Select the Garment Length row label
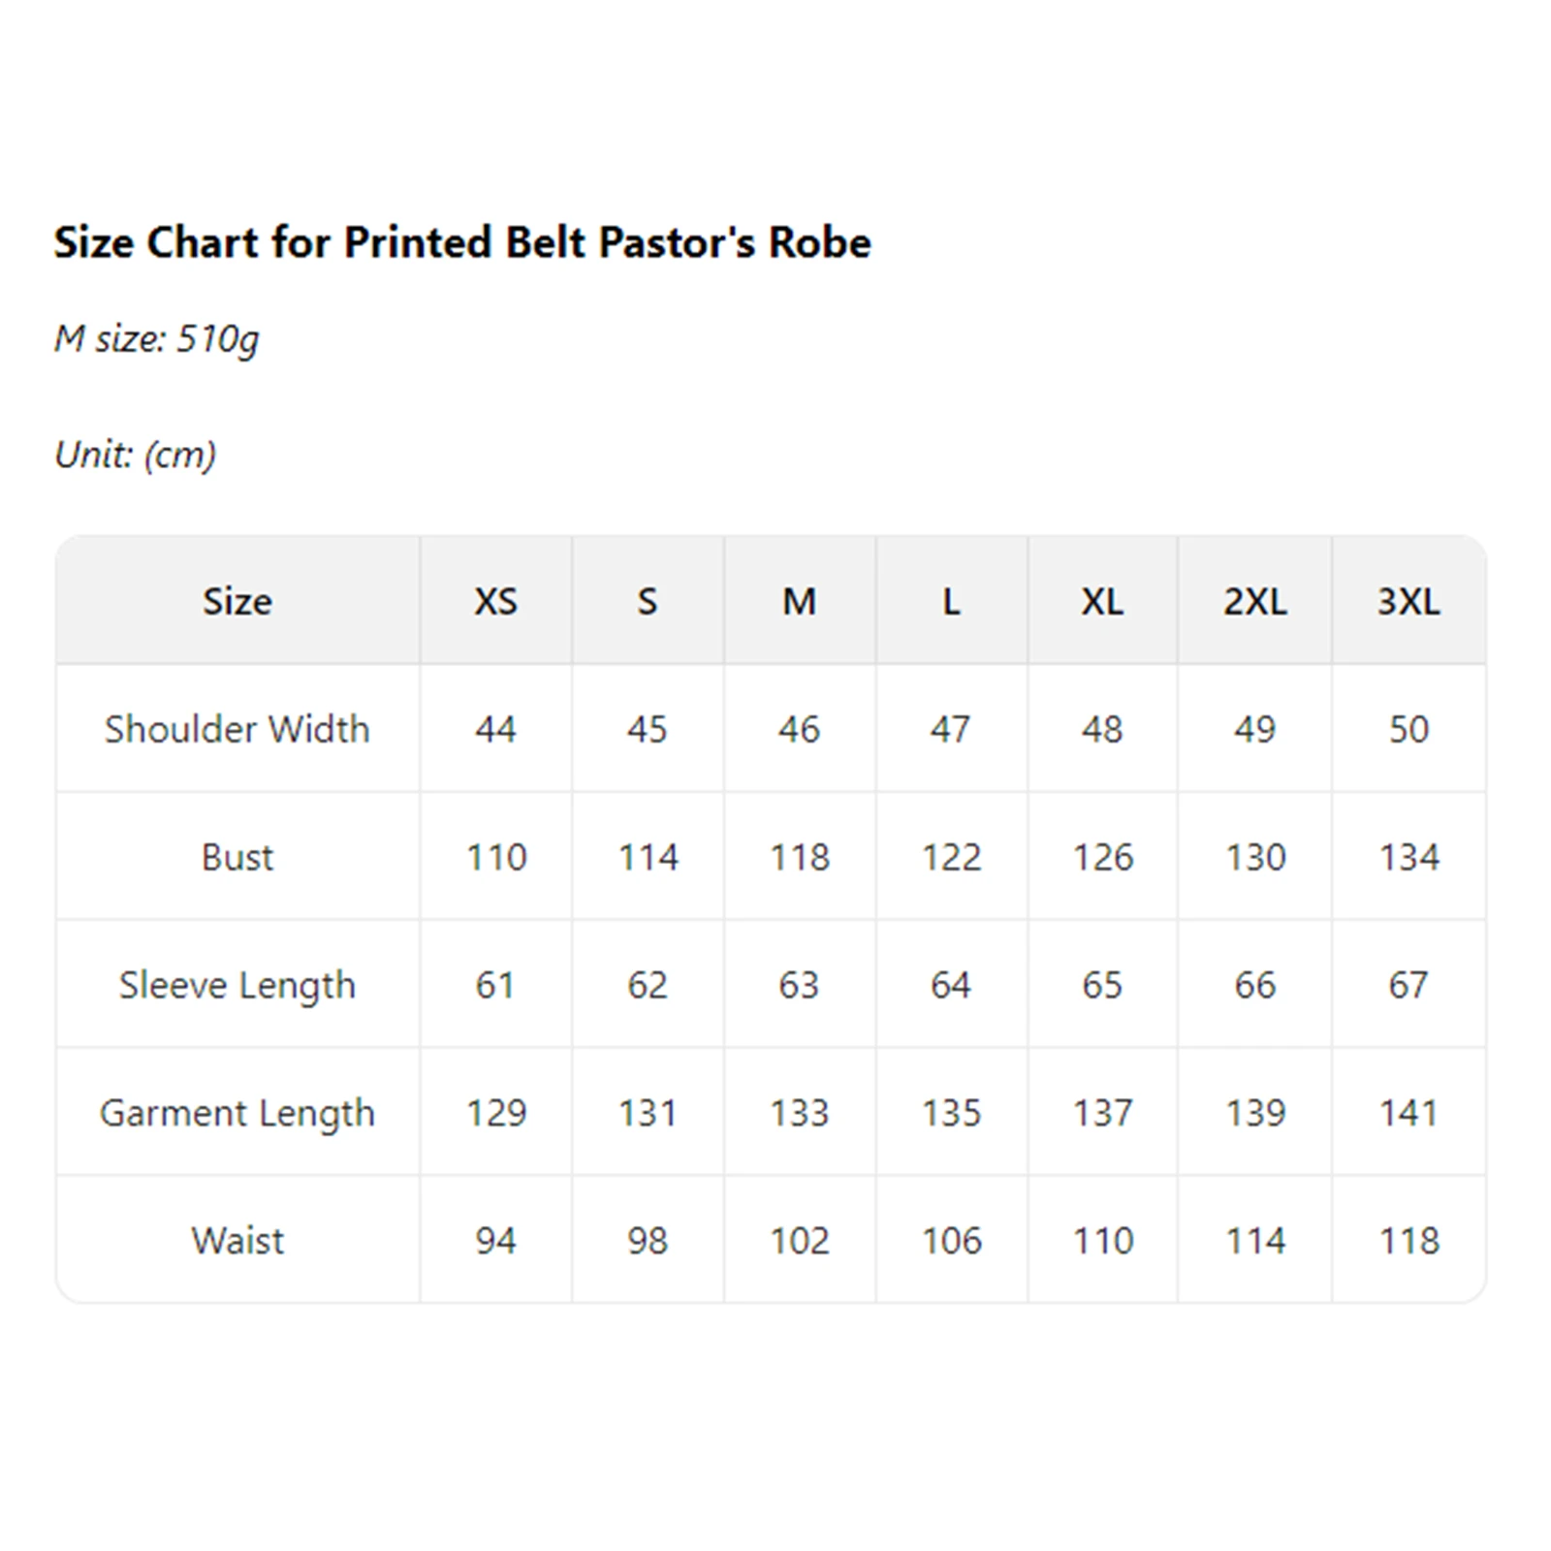Screen dimensions: 1551x1551 [237, 1113]
